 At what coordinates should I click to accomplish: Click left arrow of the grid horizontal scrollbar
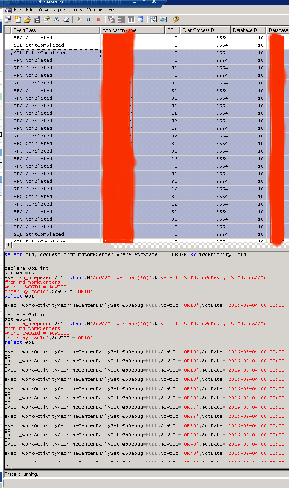(8, 245)
